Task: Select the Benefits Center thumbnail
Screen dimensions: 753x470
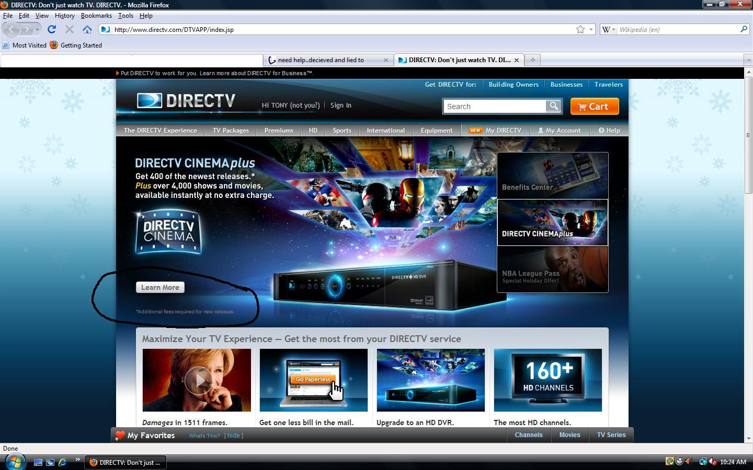Action: pyautogui.click(x=552, y=176)
